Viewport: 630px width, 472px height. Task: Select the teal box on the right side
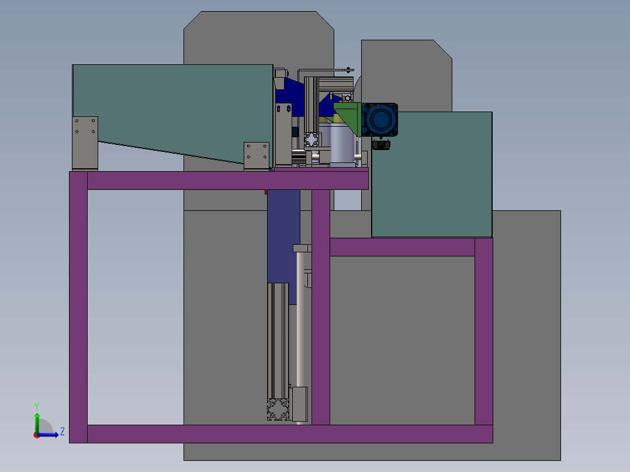point(432,175)
